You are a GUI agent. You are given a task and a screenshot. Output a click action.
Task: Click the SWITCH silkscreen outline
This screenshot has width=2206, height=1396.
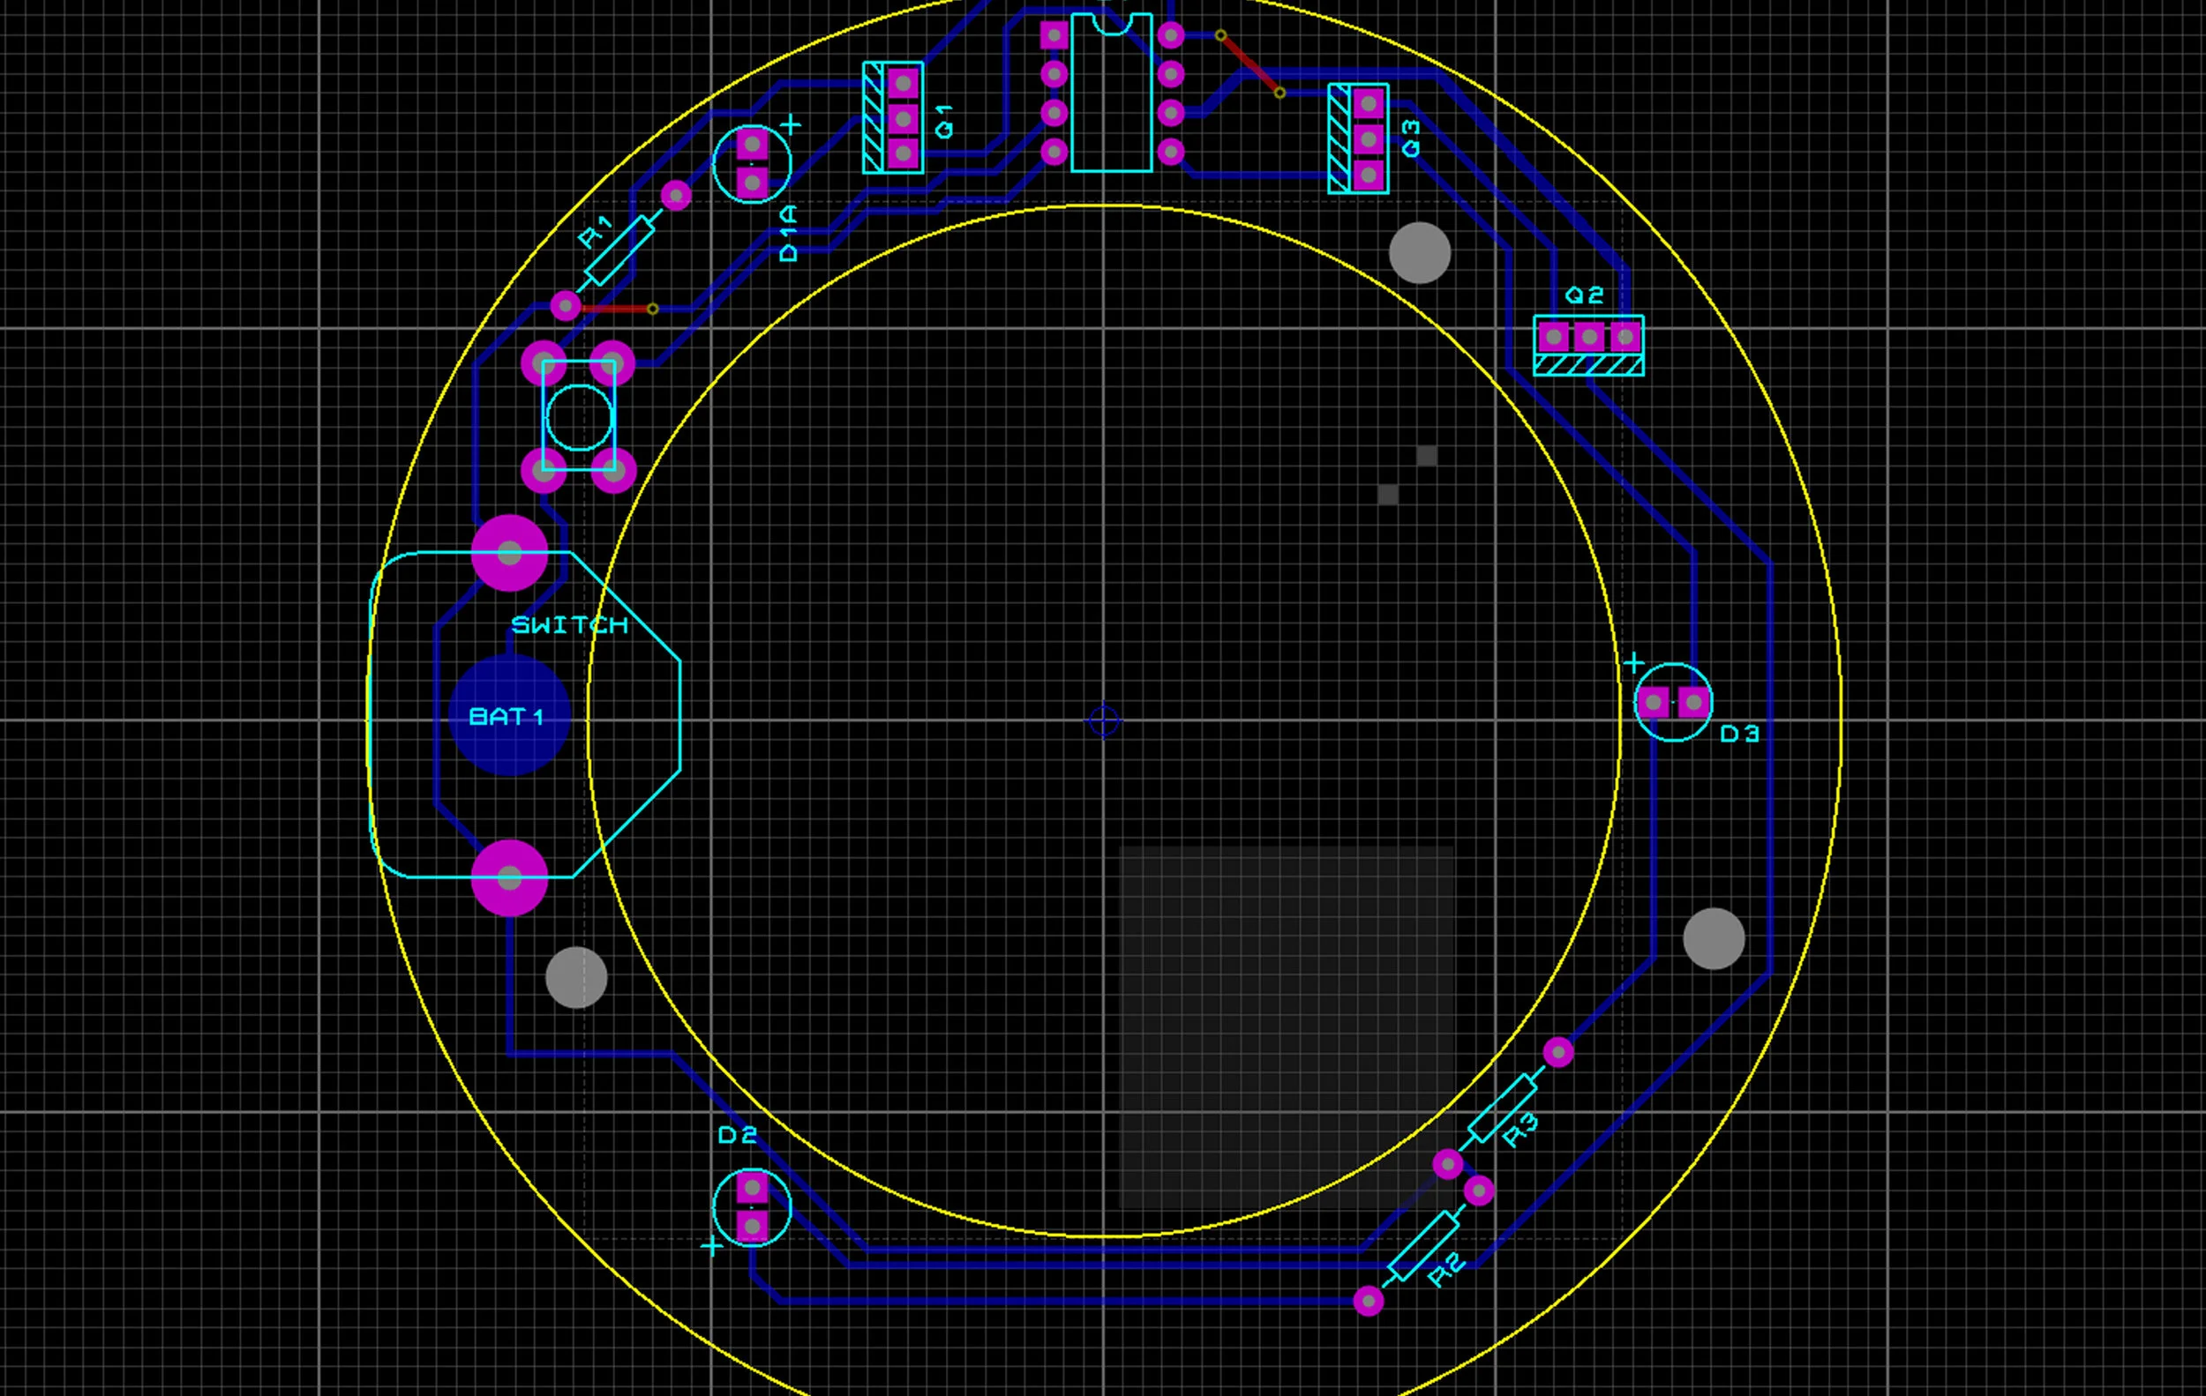(x=570, y=624)
